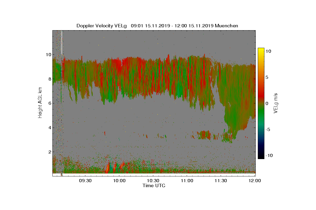Click the white vertical line artifact above 10 km

pos(62,43)
